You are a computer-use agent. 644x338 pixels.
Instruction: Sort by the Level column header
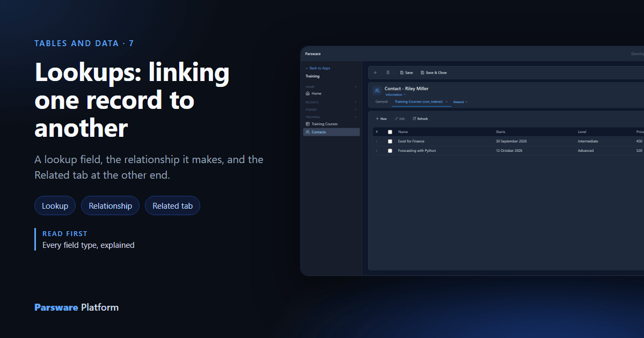(582, 132)
